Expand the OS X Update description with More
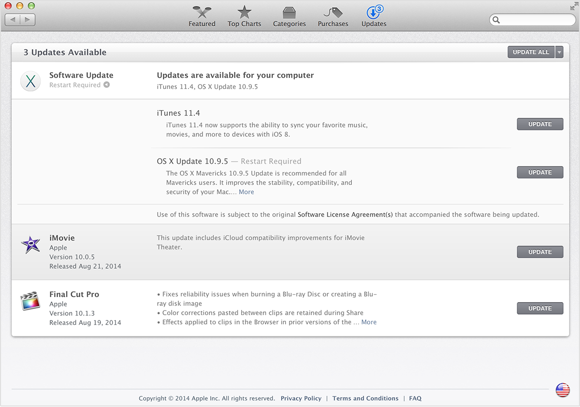 [x=246, y=191]
